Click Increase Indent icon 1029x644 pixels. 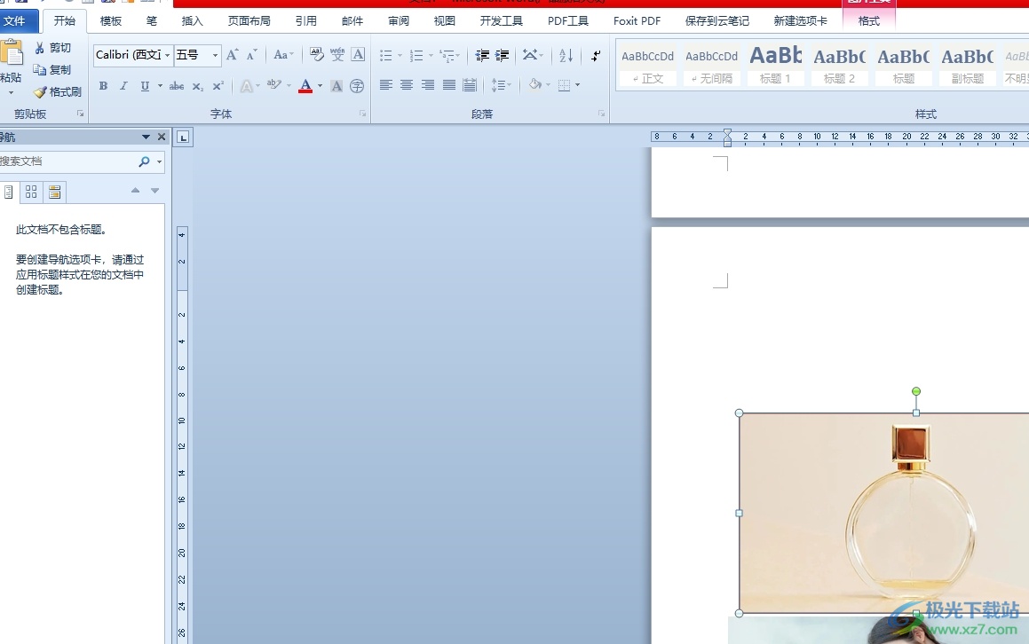tap(502, 55)
